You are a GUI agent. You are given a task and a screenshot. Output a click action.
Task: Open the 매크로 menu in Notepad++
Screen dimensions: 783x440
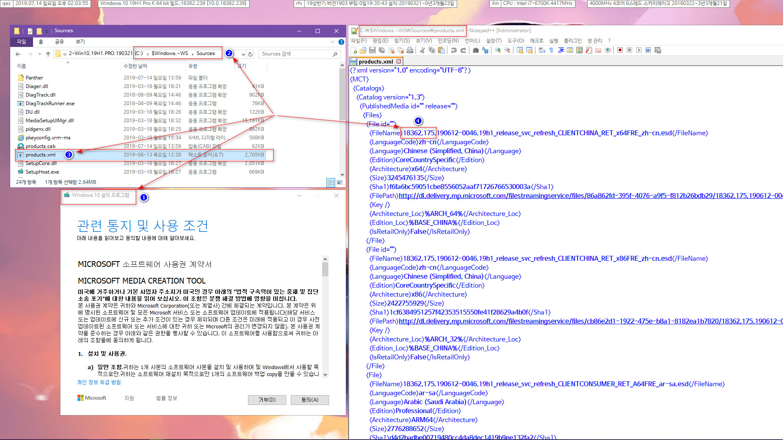pyautogui.click(x=537, y=41)
